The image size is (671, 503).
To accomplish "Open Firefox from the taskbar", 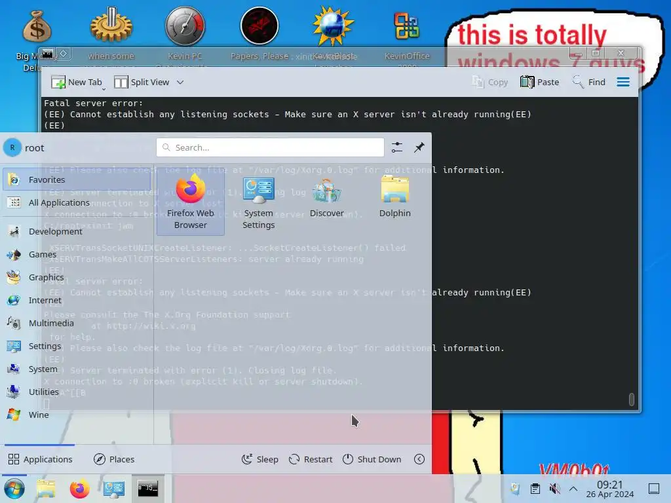I will point(79,489).
